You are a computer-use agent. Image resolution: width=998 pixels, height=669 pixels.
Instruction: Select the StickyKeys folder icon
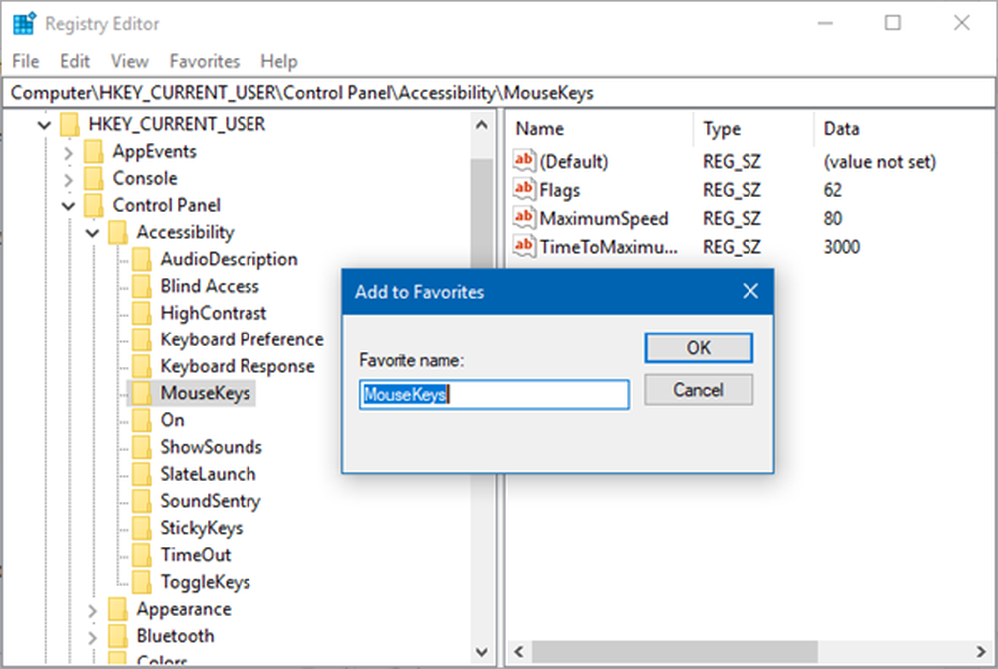pos(144,528)
